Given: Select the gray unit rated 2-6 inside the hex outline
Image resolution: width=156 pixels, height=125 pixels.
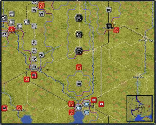Looking at the screenshot, I should [79, 84].
